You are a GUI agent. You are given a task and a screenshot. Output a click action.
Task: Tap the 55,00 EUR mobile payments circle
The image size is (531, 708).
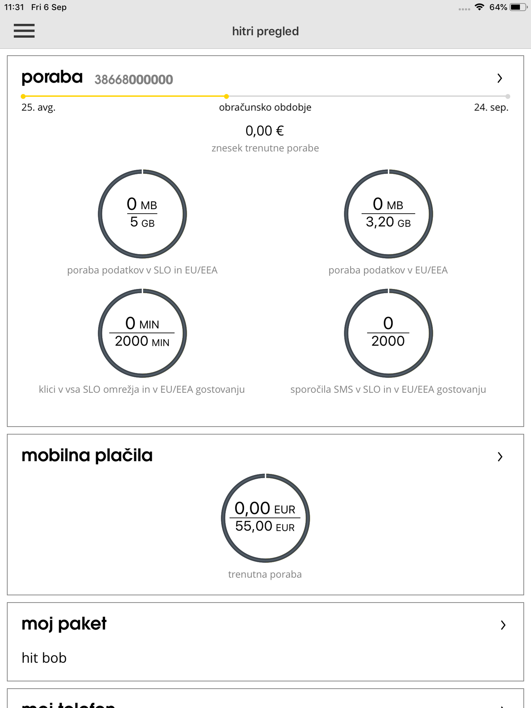pyautogui.click(x=265, y=518)
